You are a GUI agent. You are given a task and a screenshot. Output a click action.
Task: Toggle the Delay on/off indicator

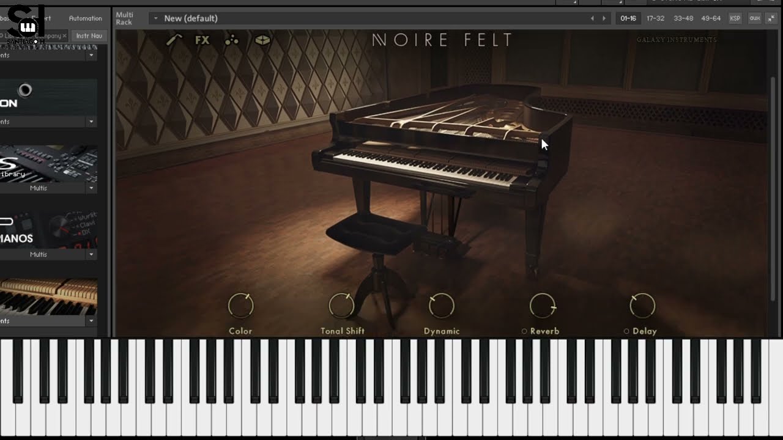tap(626, 331)
